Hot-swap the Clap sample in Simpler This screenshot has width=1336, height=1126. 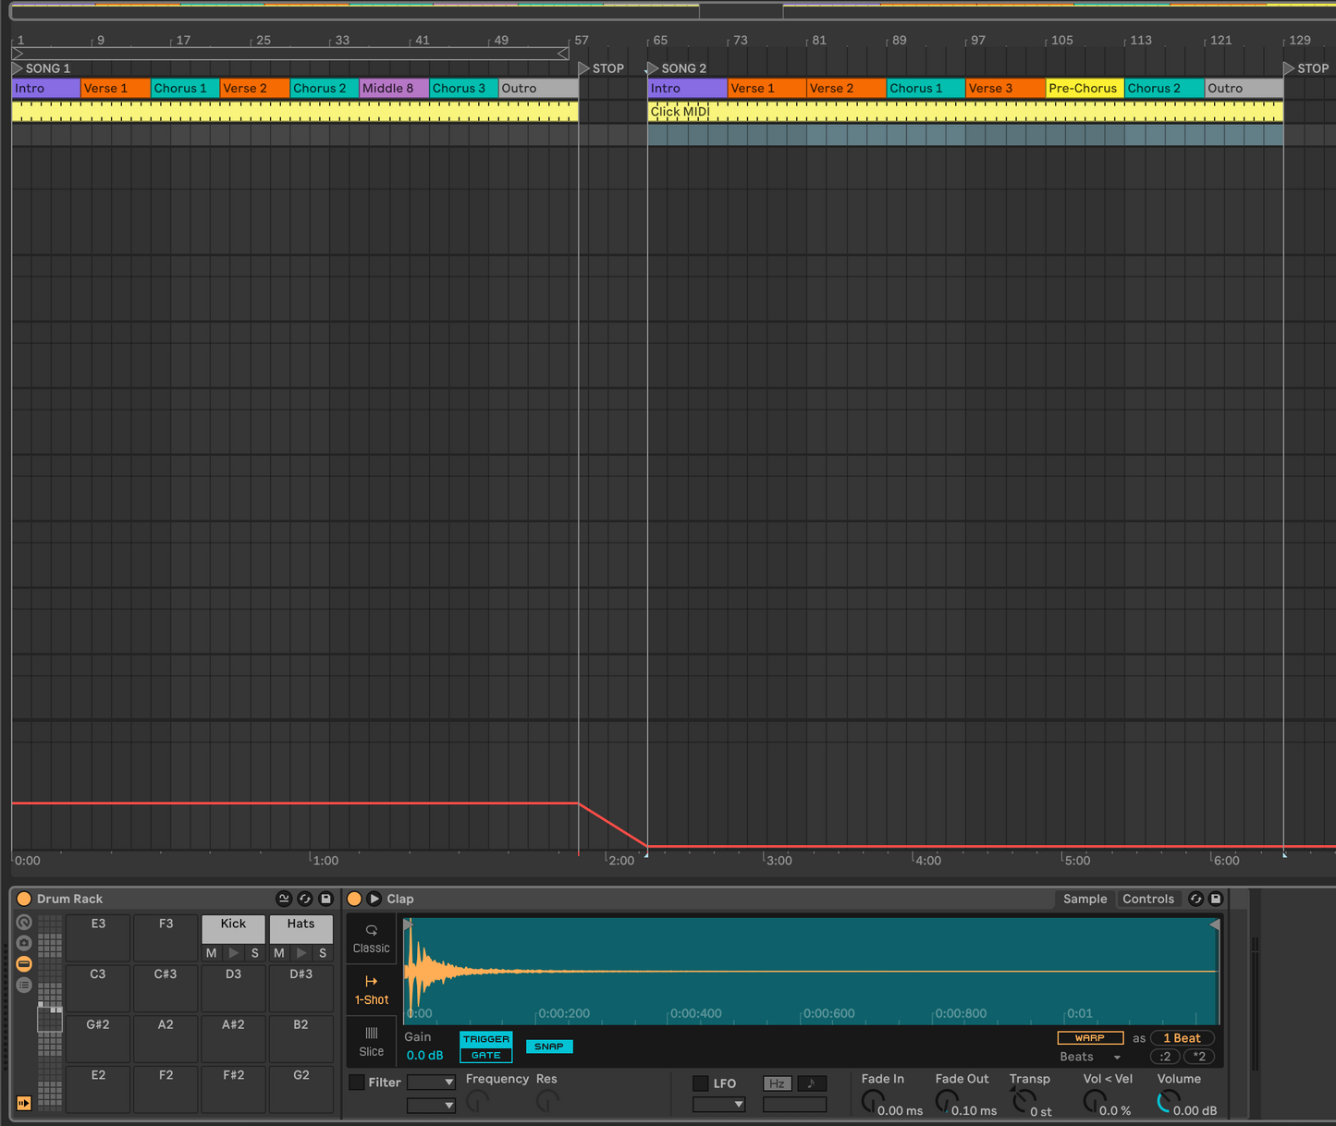1195,899
